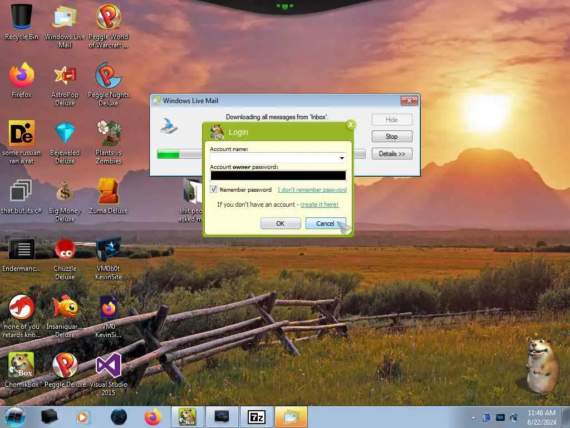Launch Insaniquarium Deluxe shortcut
The height and width of the screenshot is (428, 570).
[65, 316]
